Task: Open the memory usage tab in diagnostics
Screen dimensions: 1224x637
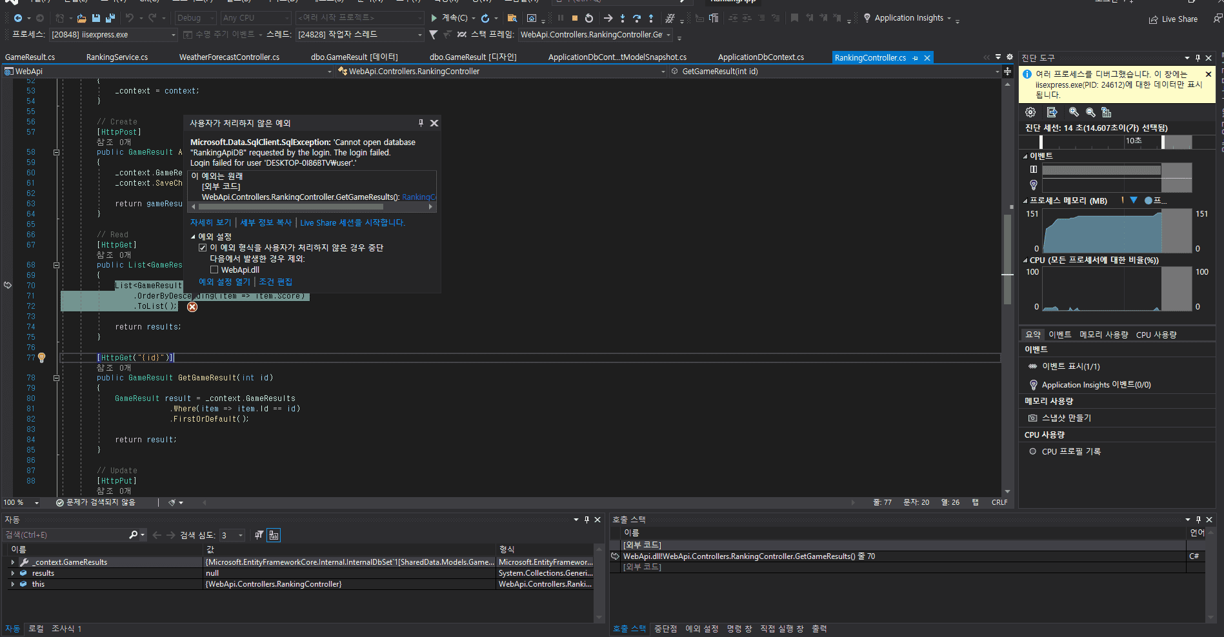Action: (x=1103, y=335)
